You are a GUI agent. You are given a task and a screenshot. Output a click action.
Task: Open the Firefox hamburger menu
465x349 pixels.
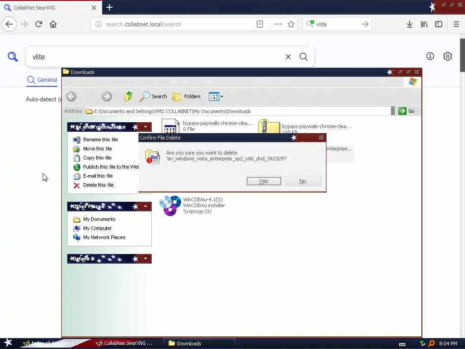(456, 25)
